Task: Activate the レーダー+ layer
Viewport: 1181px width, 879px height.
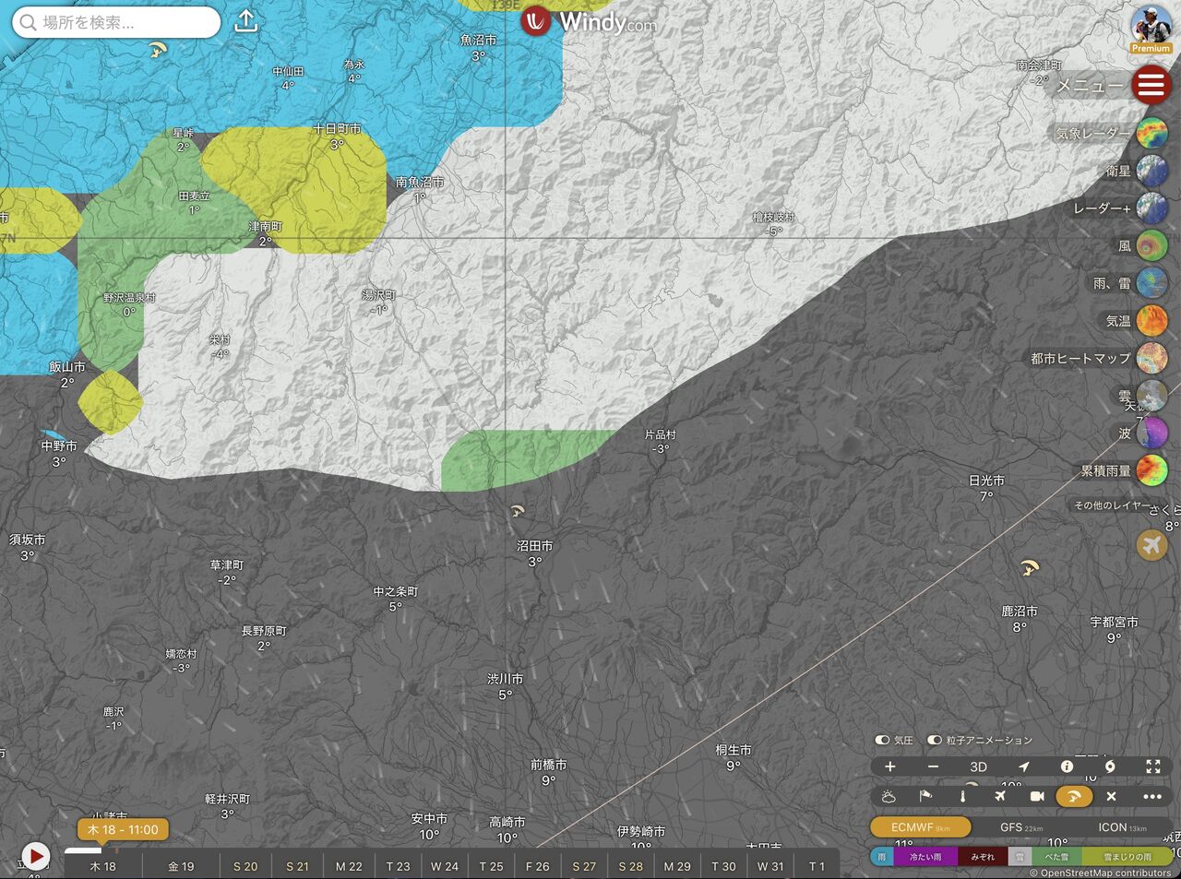Action: pos(1151,208)
